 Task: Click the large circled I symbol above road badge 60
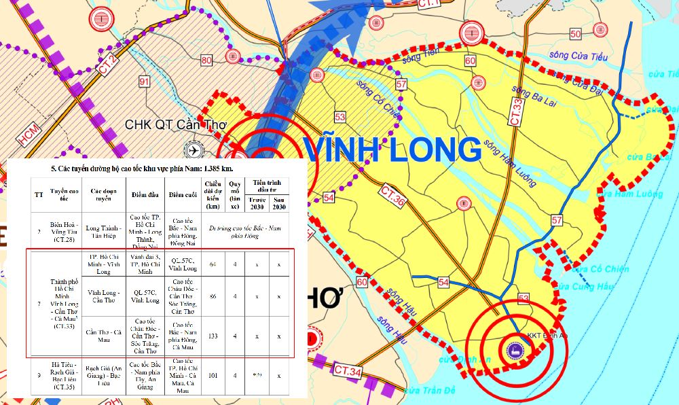(x=472, y=33)
